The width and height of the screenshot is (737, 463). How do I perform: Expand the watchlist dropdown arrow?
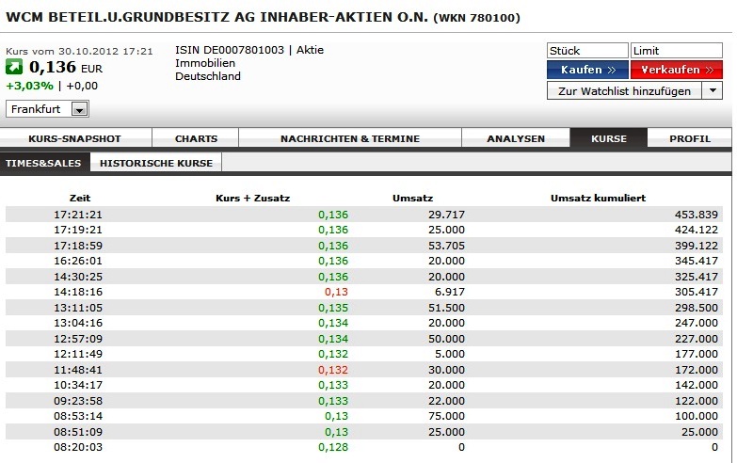(x=713, y=91)
